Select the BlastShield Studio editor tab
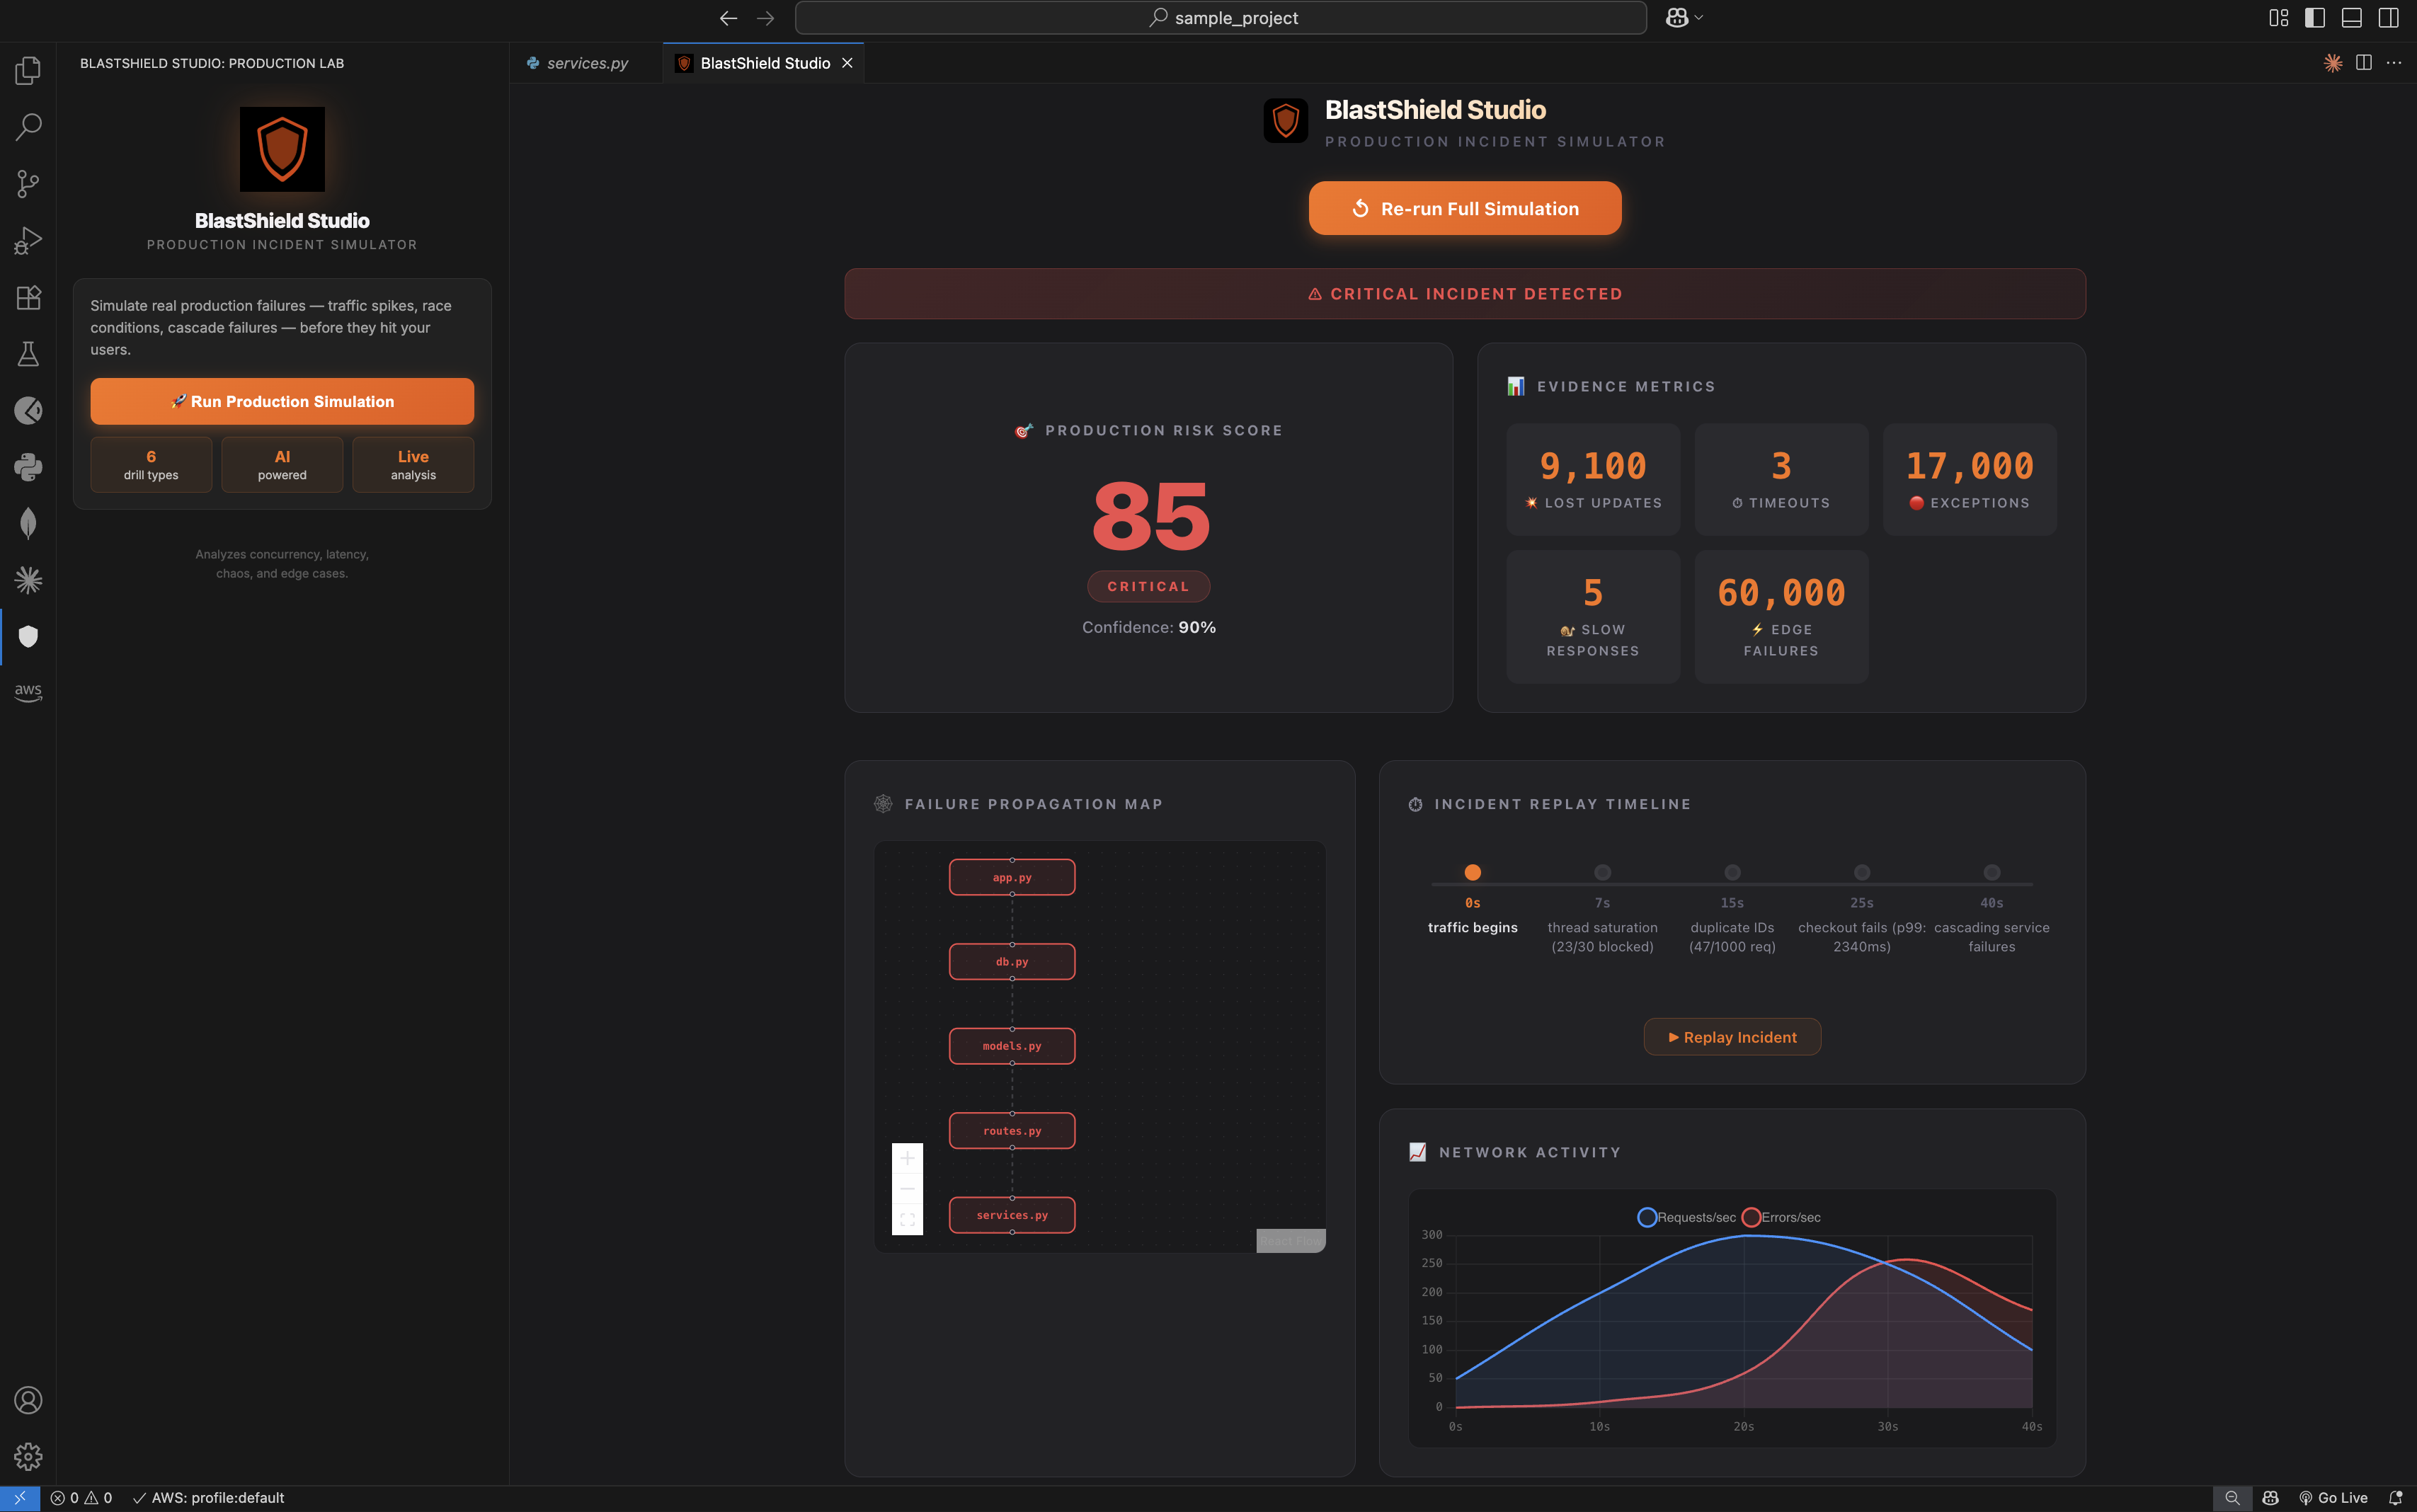 pyautogui.click(x=764, y=63)
